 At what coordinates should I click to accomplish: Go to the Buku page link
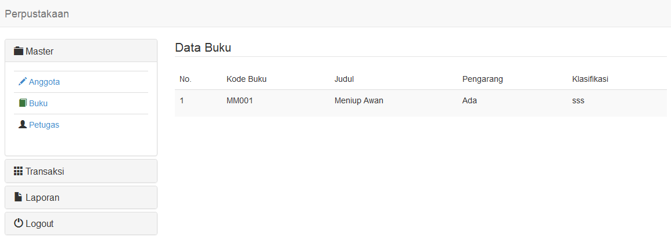(x=38, y=103)
